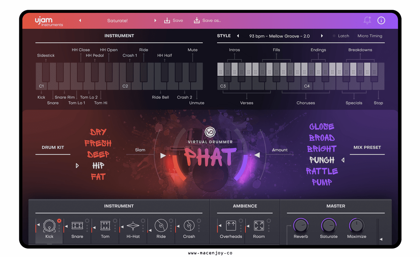Click the PHAT logo title
This screenshot has height=257, width=420.
(x=210, y=157)
